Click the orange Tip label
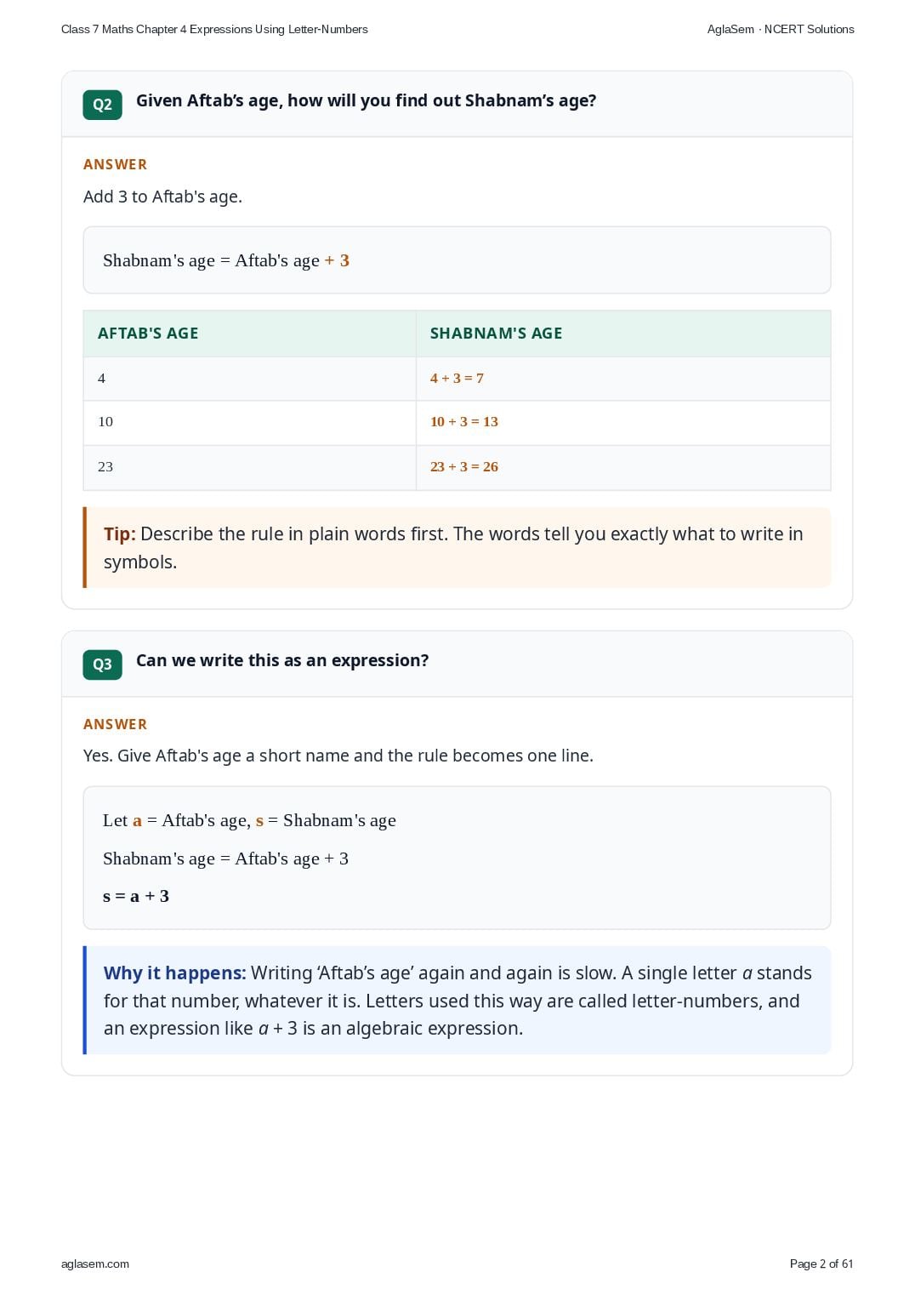 [x=120, y=534]
